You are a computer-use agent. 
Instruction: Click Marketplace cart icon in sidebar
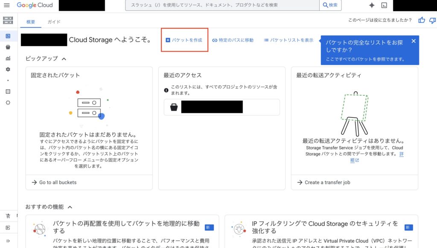click(x=8, y=216)
